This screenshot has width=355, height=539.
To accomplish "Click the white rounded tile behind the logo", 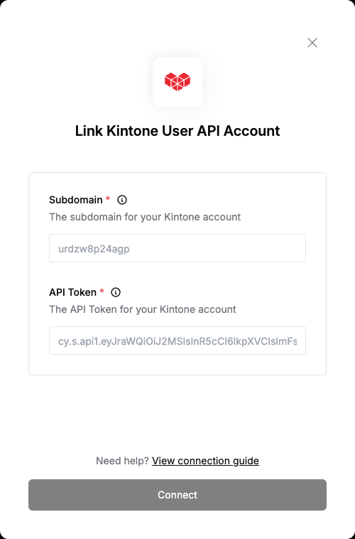I will coord(177,82).
